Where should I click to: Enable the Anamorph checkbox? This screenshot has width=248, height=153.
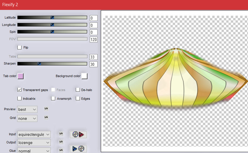(x=53, y=99)
